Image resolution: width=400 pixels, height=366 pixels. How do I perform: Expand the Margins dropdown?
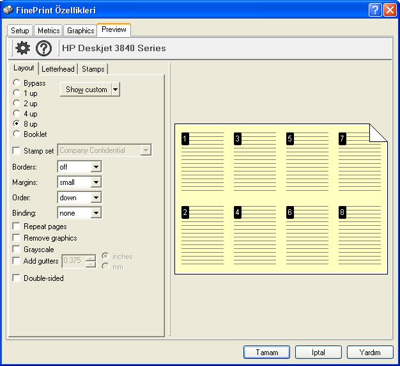(x=96, y=182)
